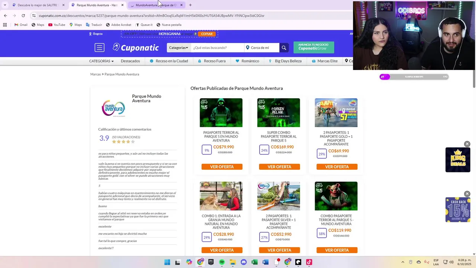Reload the page with the refresh icon

click(x=23, y=16)
